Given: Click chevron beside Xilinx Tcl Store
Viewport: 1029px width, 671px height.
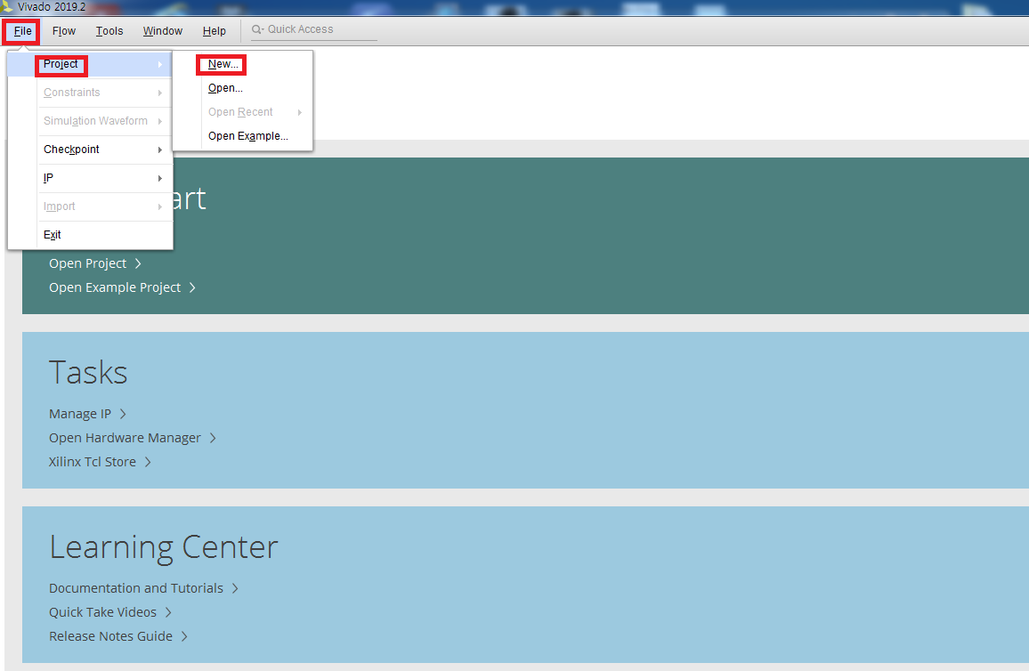Looking at the screenshot, I should click(148, 462).
